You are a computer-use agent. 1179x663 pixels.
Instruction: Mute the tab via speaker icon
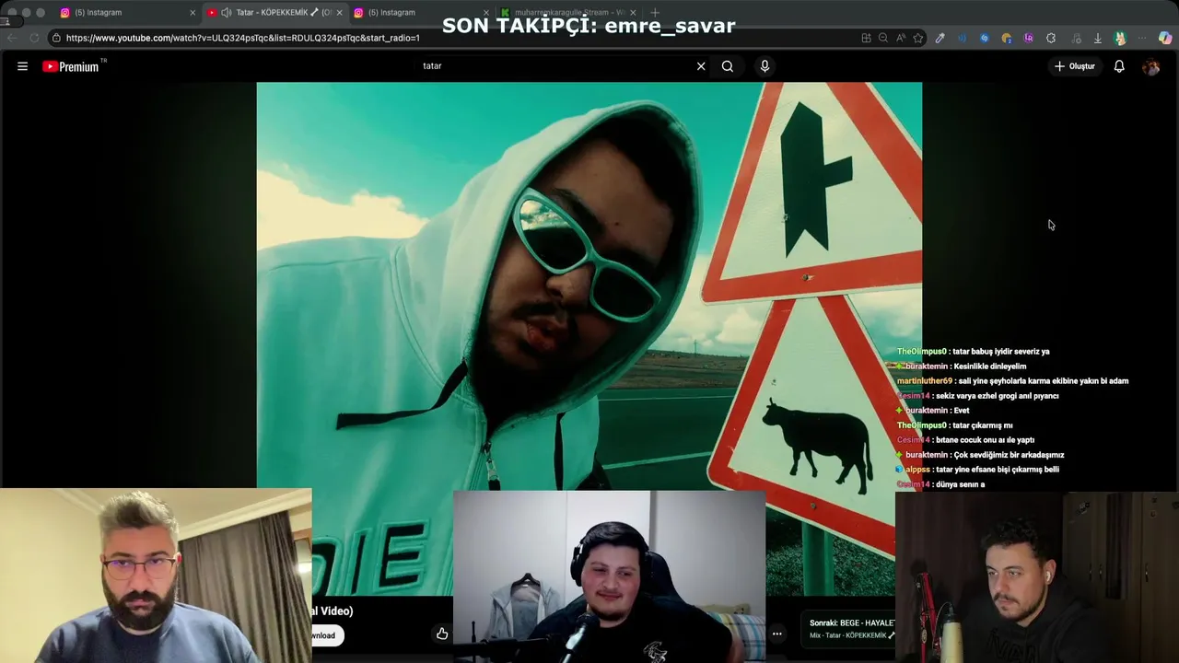pyautogui.click(x=226, y=13)
